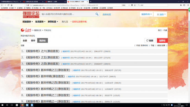This screenshot has width=190, height=107.
Task: Reload the page with the refresh icon
Action: pos(8,5)
